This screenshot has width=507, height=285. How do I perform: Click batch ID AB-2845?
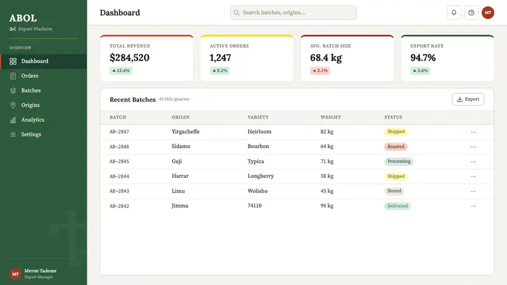pos(119,161)
